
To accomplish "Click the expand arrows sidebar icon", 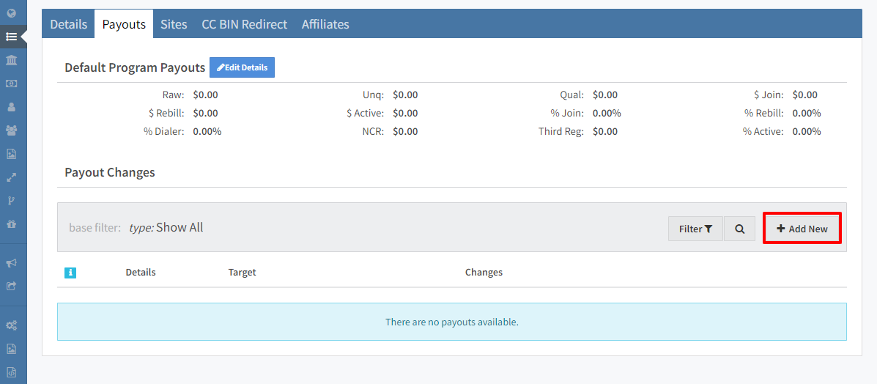I will click(12, 177).
